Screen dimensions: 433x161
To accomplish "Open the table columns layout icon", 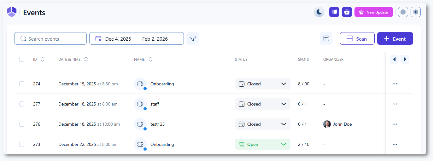I will pos(326,38).
